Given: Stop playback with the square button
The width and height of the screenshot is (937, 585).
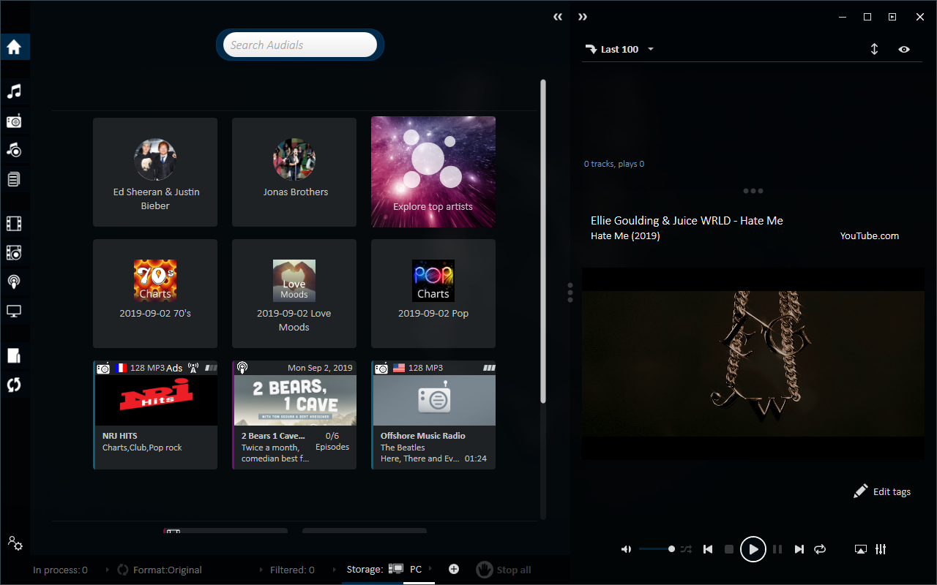Looking at the screenshot, I should click(x=729, y=549).
